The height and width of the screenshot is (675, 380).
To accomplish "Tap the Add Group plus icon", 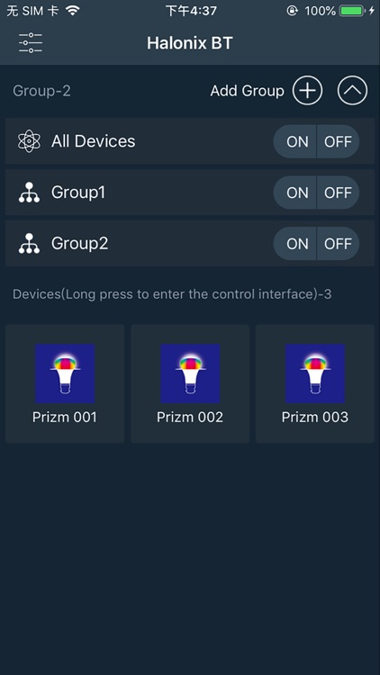I will 307,90.
